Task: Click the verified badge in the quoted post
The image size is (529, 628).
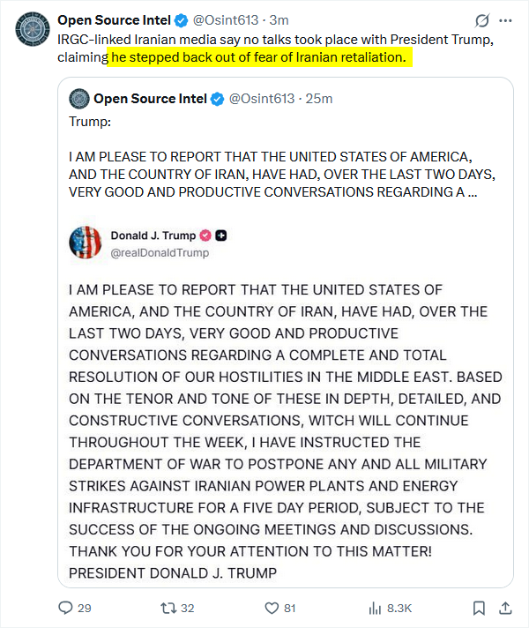Action: click(217, 99)
